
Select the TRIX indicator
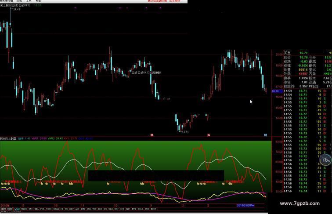coord(49,209)
